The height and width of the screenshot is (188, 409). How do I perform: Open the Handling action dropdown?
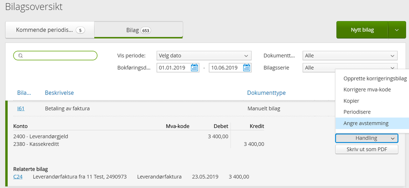pyautogui.click(x=366, y=138)
